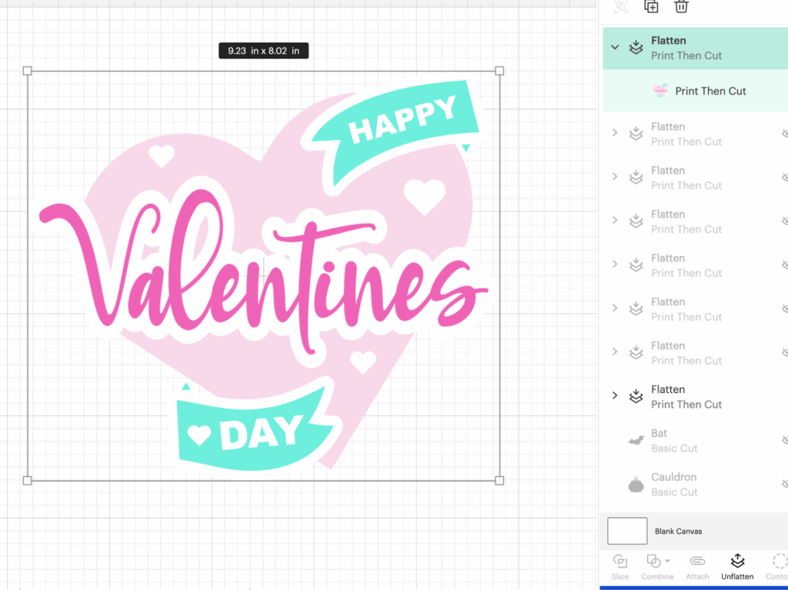Select the Print Then Cut sublayer
This screenshot has height=590, width=788.
(710, 91)
